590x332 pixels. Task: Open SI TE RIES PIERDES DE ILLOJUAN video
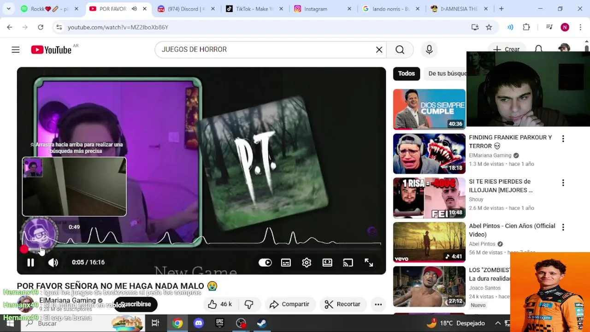(x=501, y=186)
